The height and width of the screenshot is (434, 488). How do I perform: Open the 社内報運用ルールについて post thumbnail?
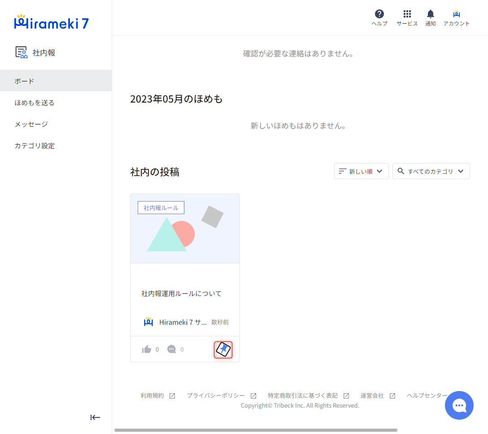(185, 228)
